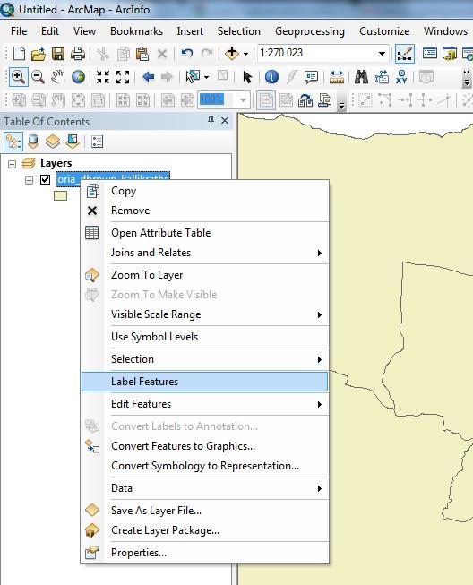Select the Zoom In magnifier tool

pyautogui.click(x=18, y=77)
